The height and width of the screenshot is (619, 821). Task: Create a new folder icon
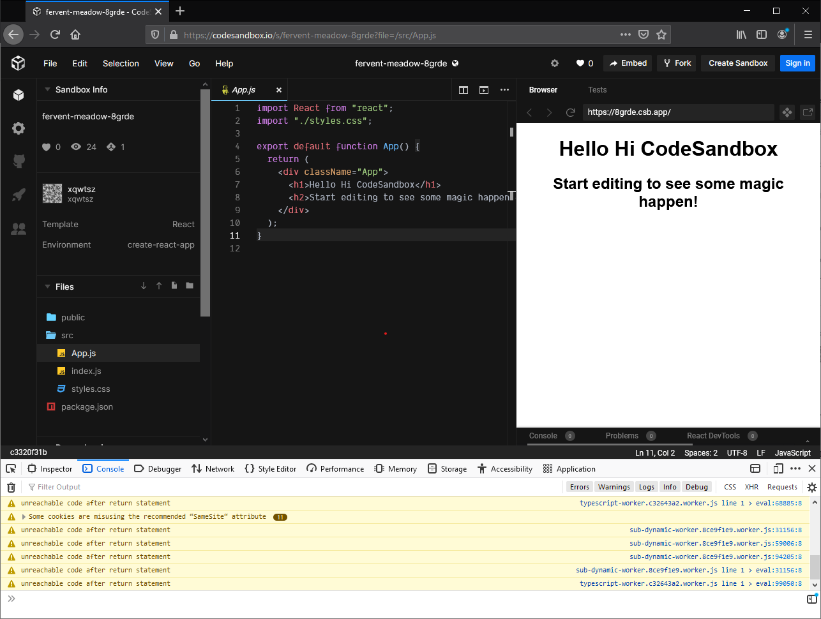(190, 286)
